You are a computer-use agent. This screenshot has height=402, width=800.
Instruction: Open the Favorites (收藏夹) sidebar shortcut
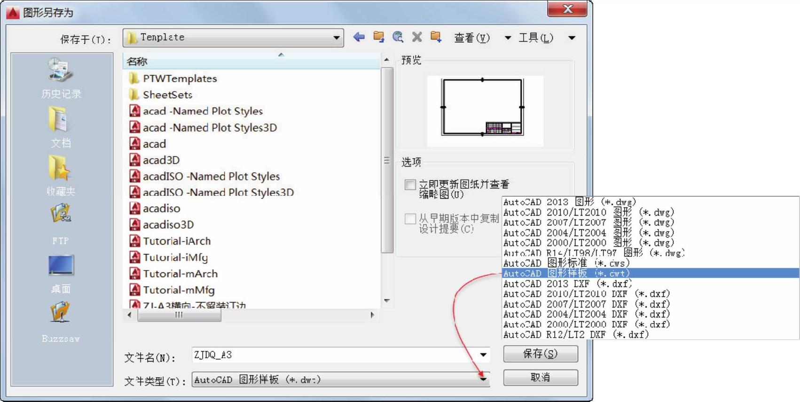(x=61, y=176)
